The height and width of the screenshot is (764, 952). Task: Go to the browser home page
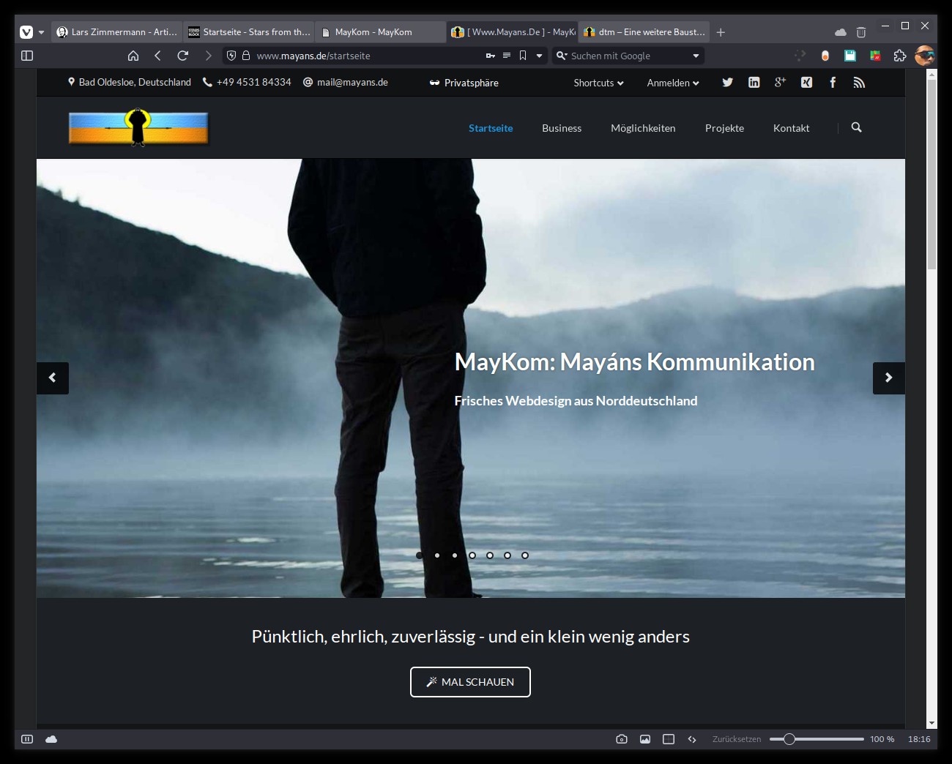(x=133, y=56)
